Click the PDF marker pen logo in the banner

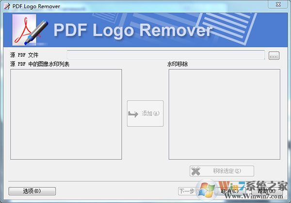pyautogui.click(x=30, y=30)
